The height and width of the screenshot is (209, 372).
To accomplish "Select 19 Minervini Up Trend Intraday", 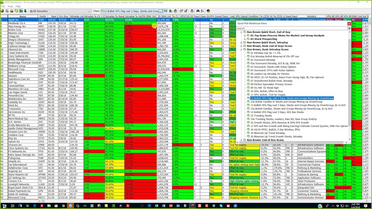I will pyautogui.click(x=267, y=133).
